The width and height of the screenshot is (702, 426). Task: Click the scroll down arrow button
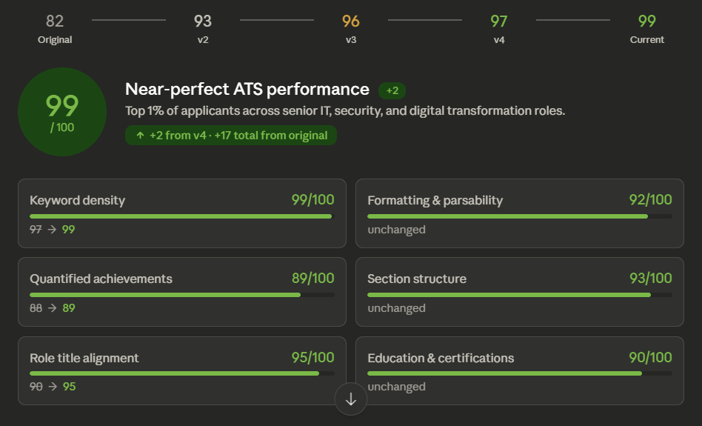351,399
